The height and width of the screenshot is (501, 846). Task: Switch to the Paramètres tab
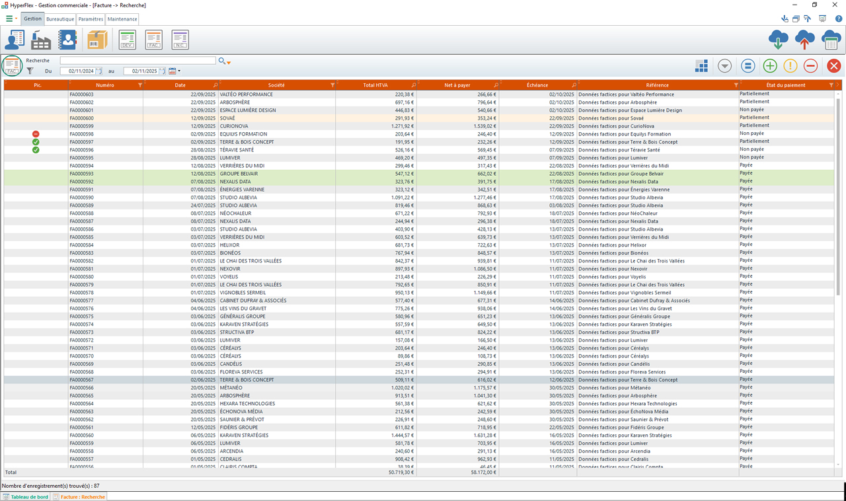(91, 19)
